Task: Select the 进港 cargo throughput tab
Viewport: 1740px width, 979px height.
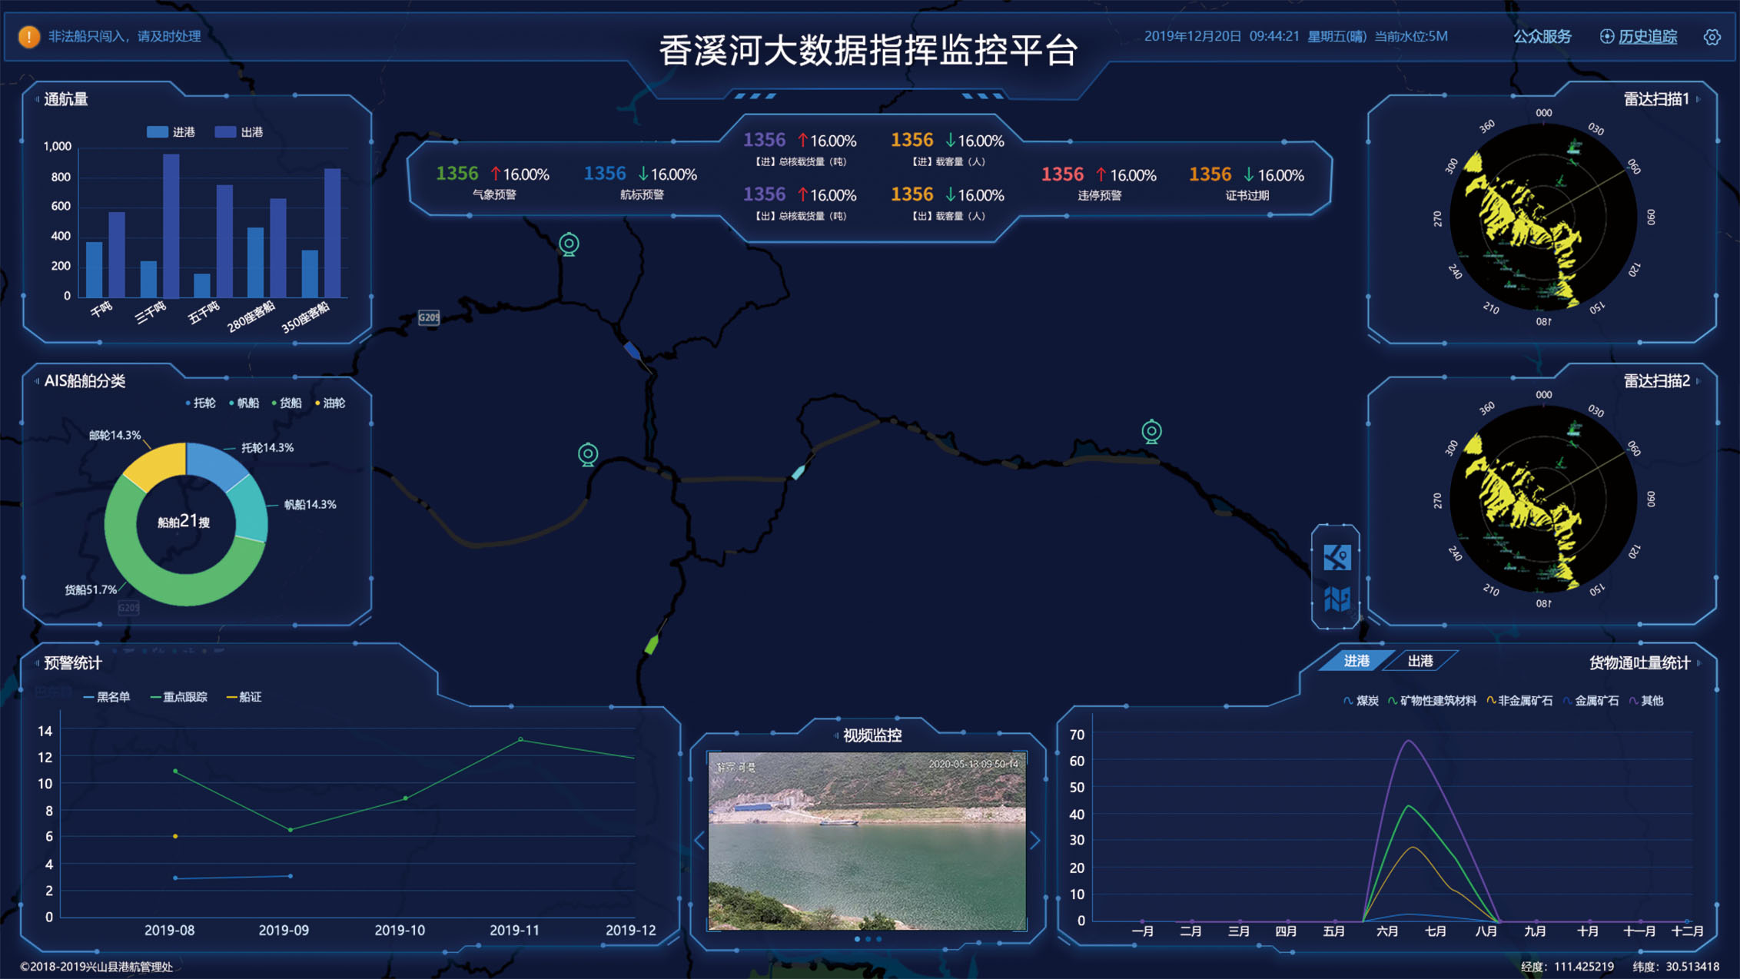Action: pos(1356,661)
